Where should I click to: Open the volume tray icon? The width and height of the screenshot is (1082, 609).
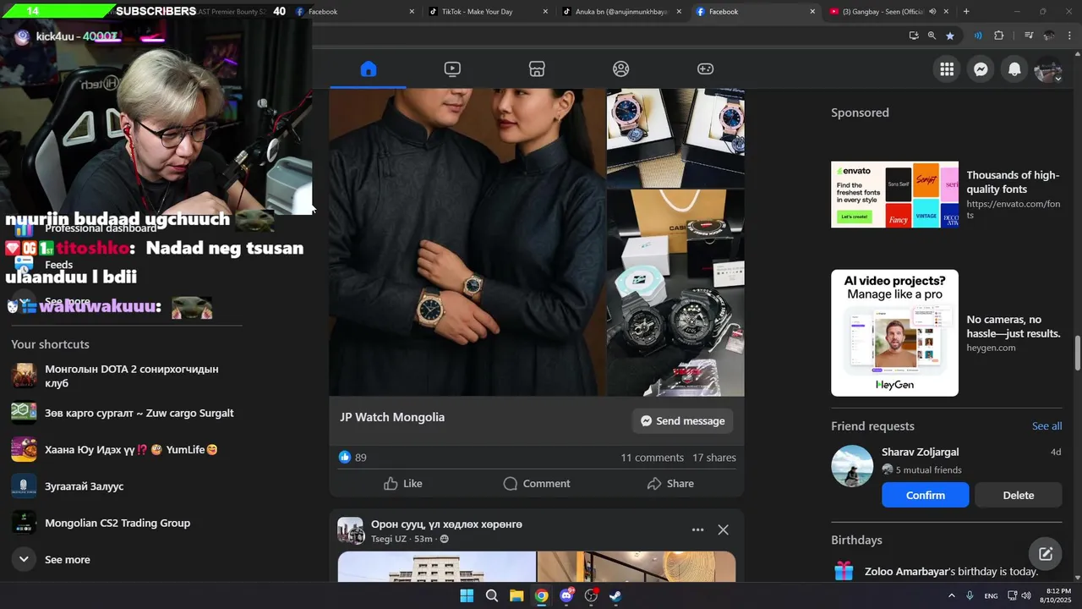pos(1026,595)
